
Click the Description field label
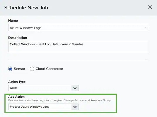coord(18,38)
